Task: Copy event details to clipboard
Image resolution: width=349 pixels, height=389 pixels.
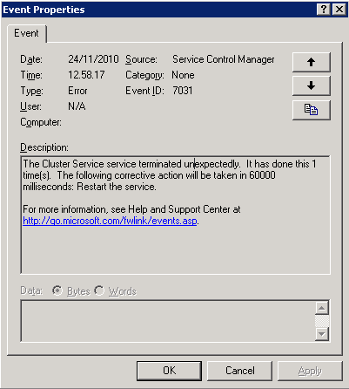Action: click(x=312, y=110)
